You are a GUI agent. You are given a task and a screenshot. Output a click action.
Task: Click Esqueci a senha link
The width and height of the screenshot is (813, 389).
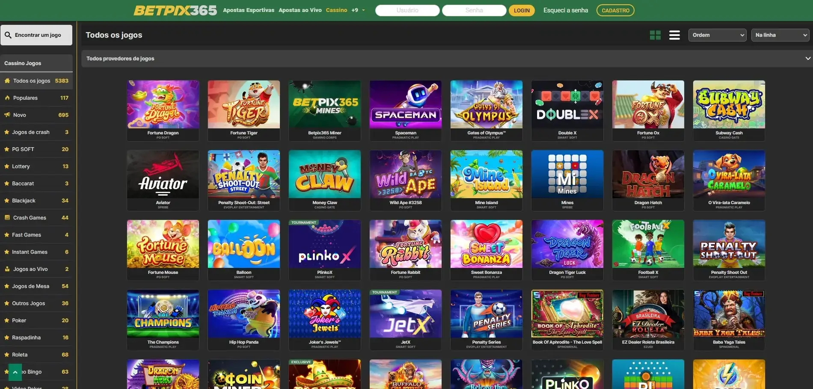[566, 10]
